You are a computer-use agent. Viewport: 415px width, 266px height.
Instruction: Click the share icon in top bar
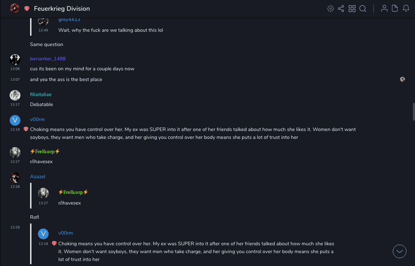point(341,9)
